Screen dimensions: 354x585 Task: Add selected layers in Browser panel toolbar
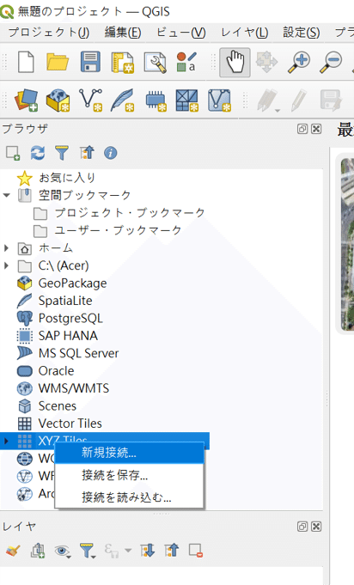pos(13,153)
